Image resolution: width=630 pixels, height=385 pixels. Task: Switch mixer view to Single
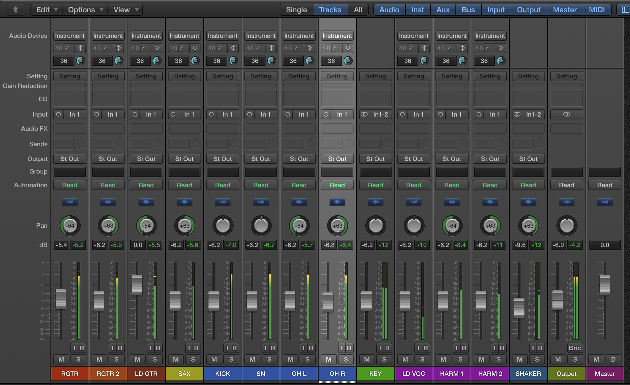(296, 10)
